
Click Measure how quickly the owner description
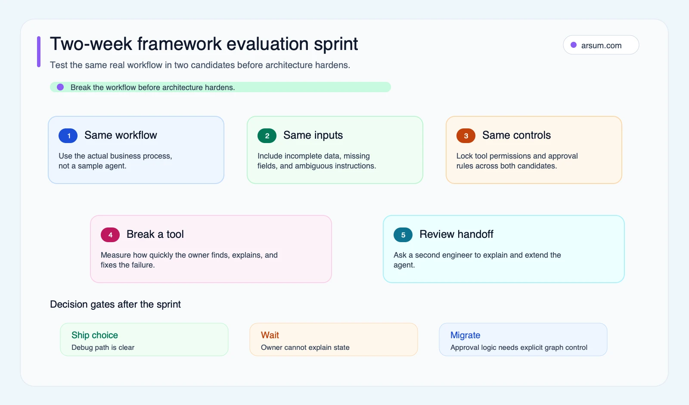point(189,260)
